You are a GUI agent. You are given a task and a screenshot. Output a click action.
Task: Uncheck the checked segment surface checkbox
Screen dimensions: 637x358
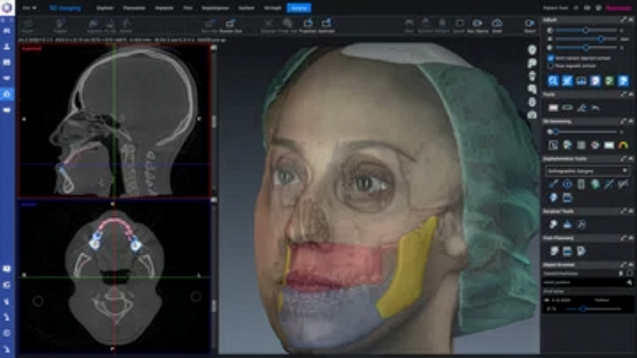pos(551,58)
